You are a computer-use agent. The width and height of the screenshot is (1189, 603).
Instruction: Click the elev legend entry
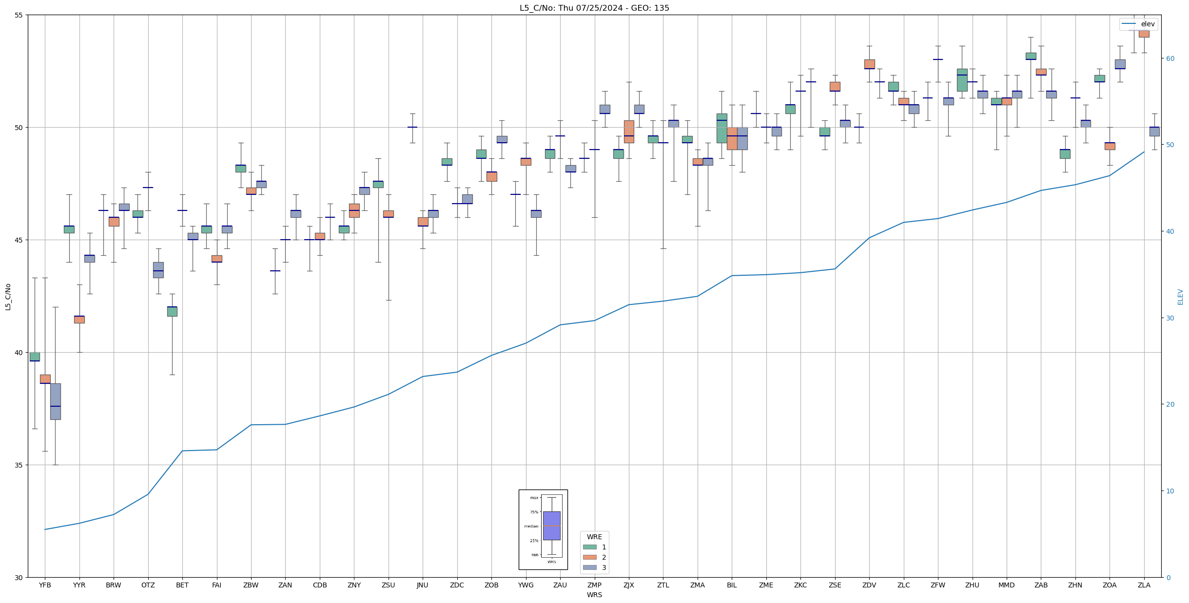pos(1138,24)
